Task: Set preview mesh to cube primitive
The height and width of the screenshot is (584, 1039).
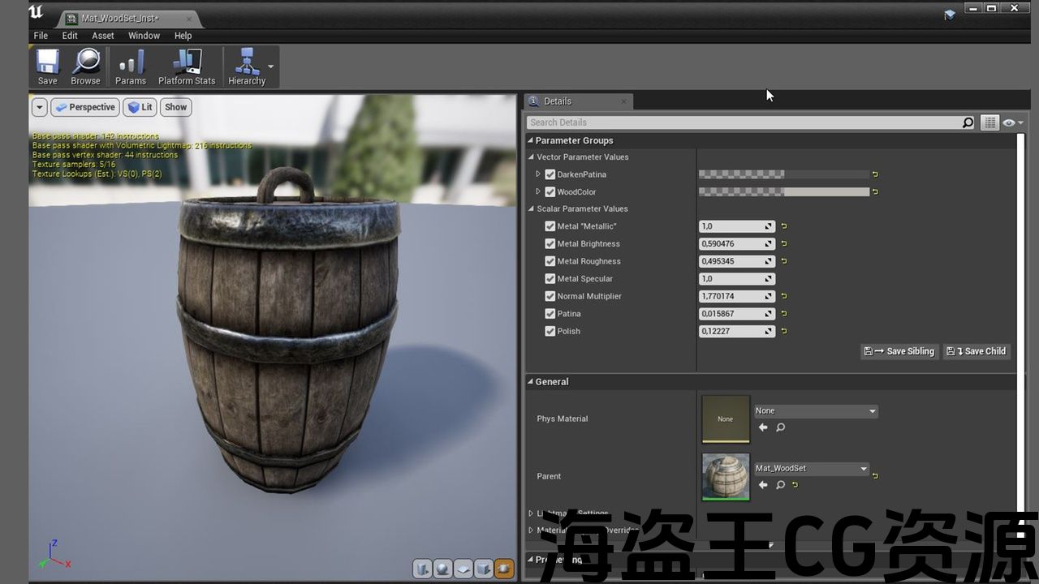Action: click(x=484, y=569)
